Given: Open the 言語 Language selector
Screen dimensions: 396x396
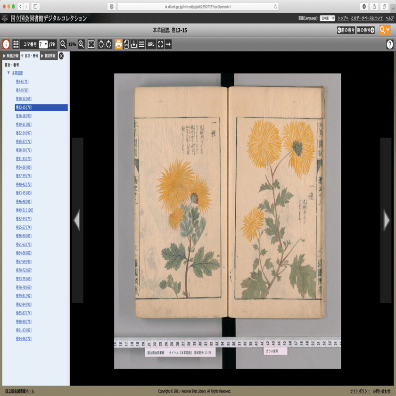Looking at the screenshot, I should point(327,18).
